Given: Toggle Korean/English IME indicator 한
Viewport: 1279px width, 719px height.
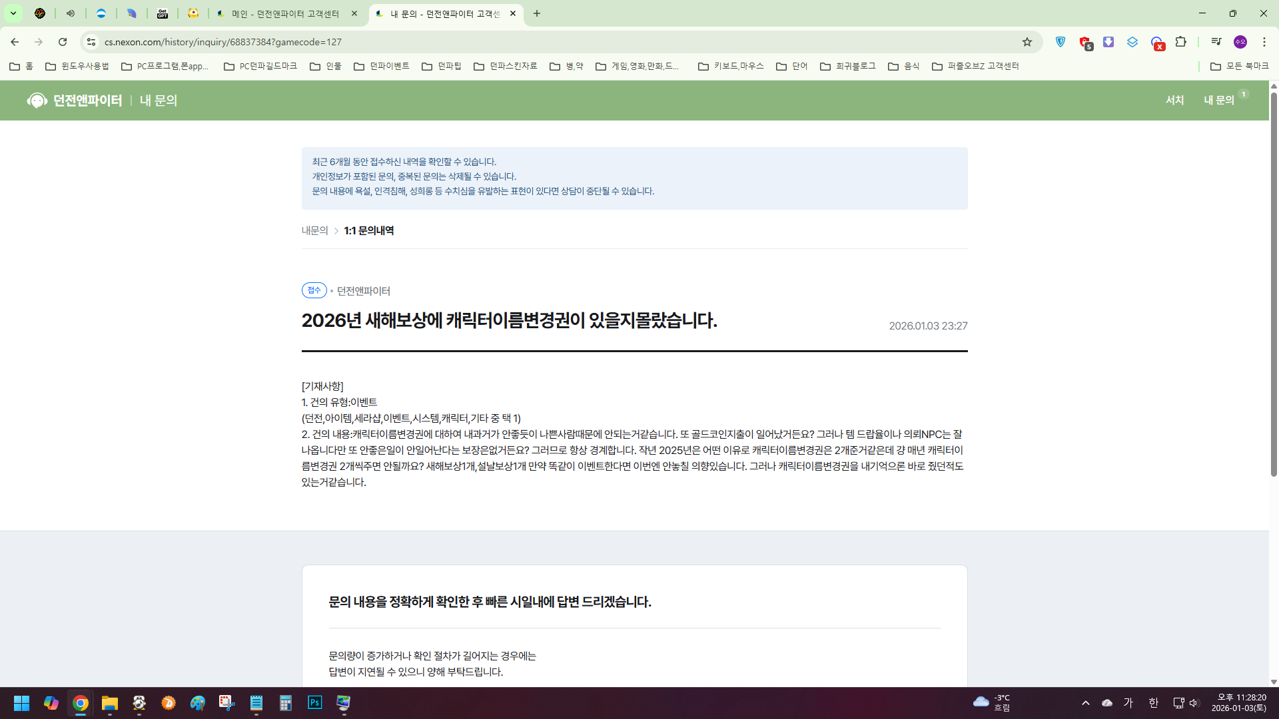Looking at the screenshot, I should pyautogui.click(x=1153, y=703).
